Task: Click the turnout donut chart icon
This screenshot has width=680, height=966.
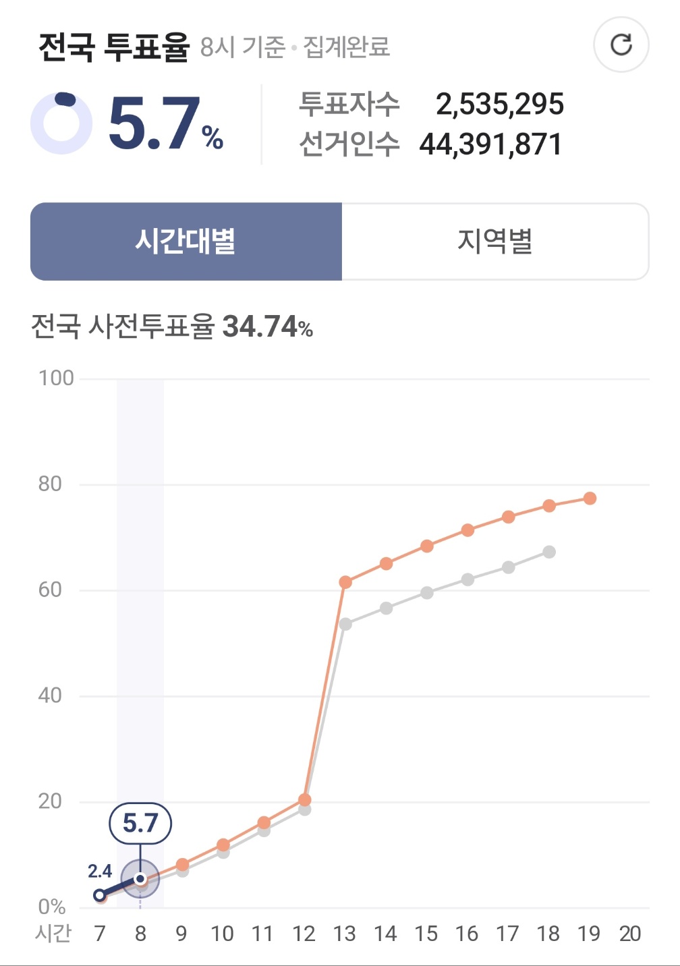Action: pyautogui.click(x=61, y=123)
